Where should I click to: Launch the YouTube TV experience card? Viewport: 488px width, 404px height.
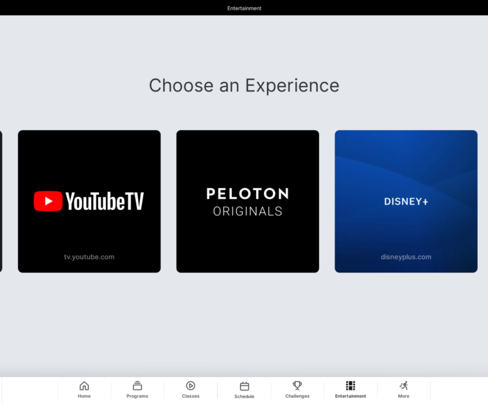pyautogui.click(x=89, y=201)
